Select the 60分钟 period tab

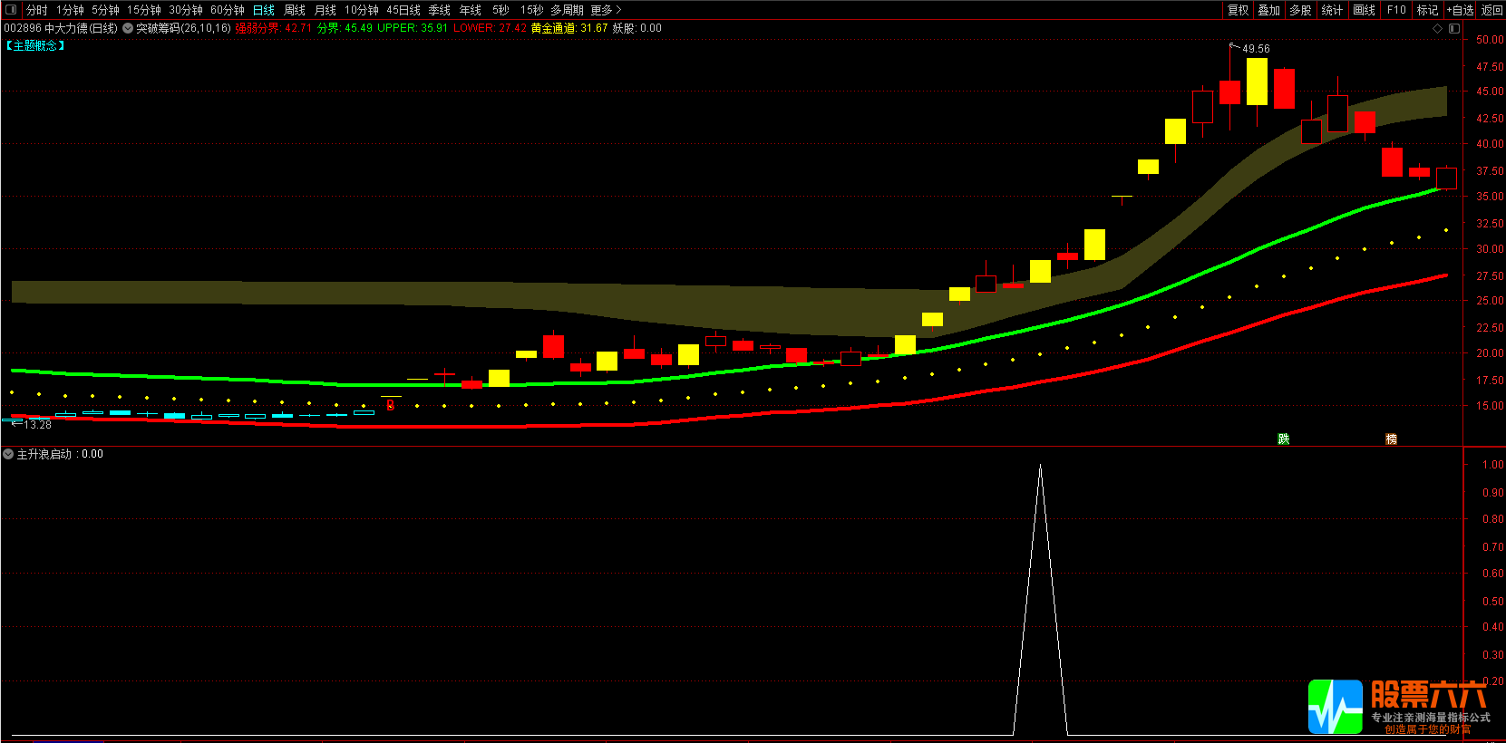coord(228,10)
